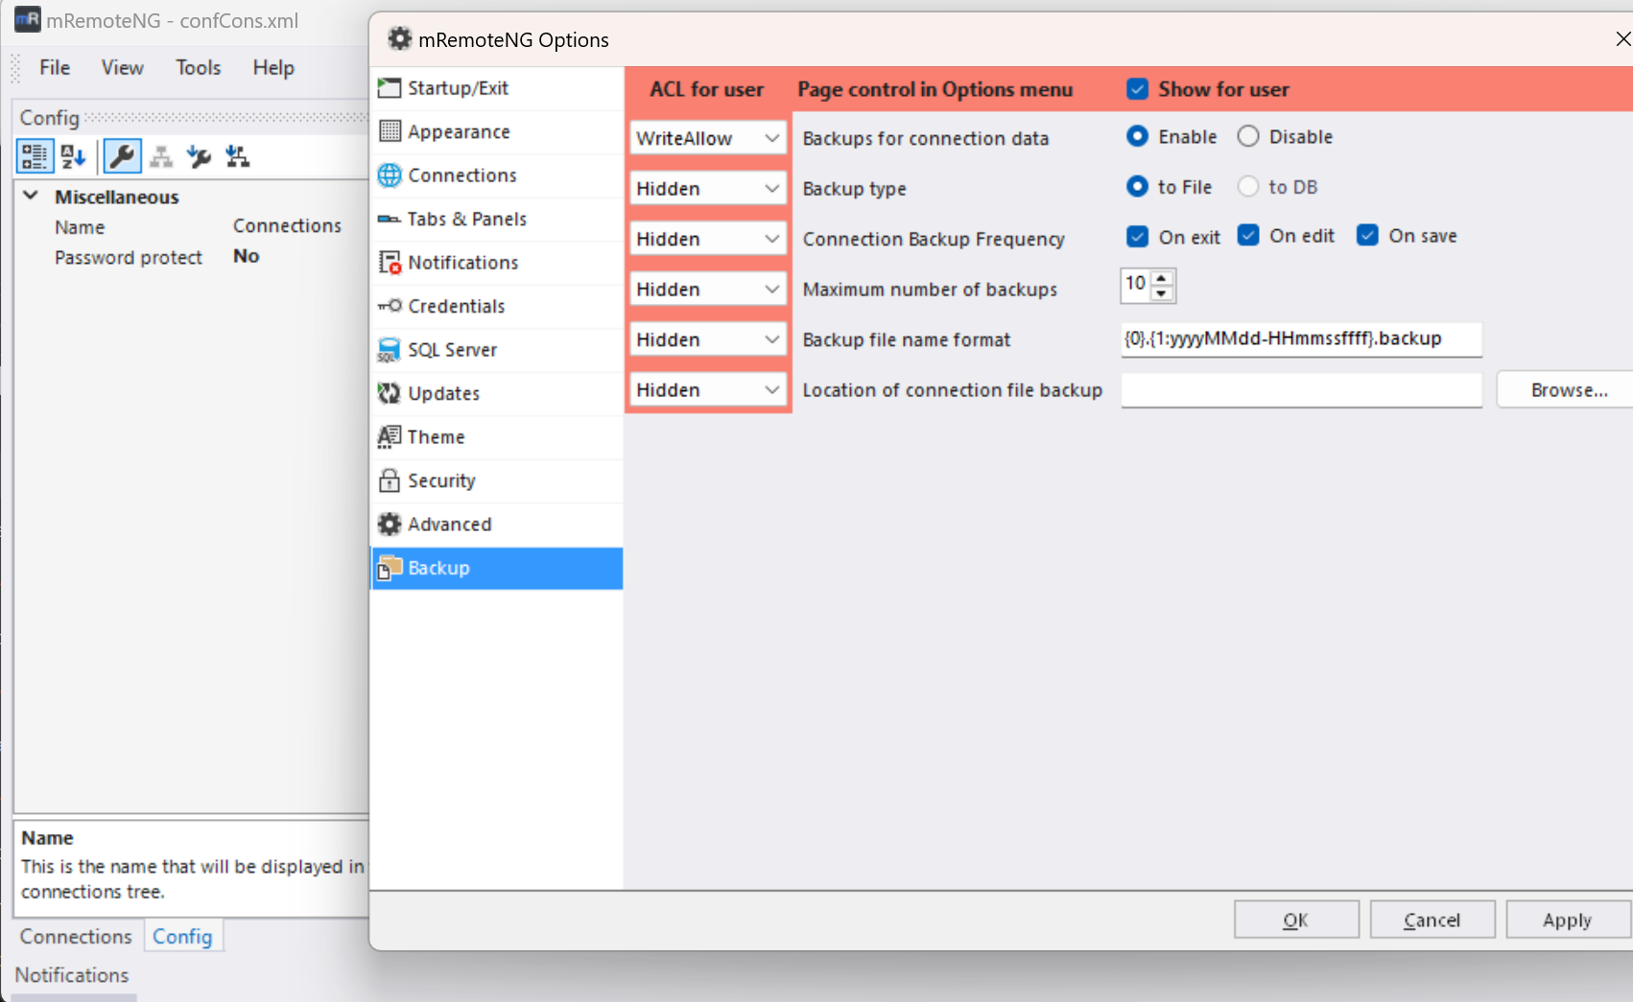Screen dimensions: 1633x1002
Task: Select SQL Server database icon
Action: pyautogui.click(x=389, y=350)
